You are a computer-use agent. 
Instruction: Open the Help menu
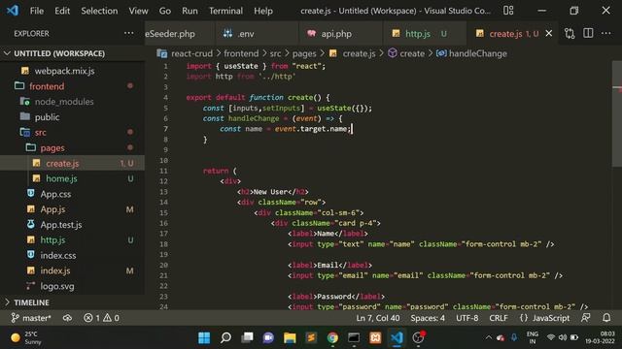pos(263,11)
